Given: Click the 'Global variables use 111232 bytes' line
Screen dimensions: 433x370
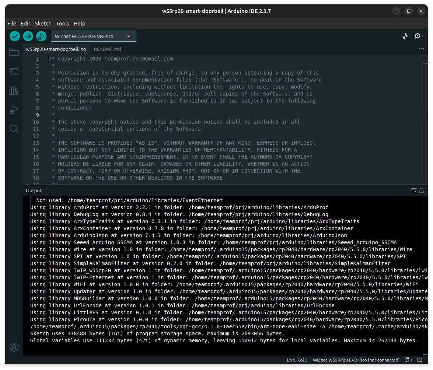Looking at the screenshot, I should pos(224,340).
